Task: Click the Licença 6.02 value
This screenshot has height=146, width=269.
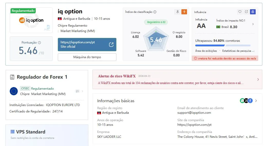Action: point(136,37)
